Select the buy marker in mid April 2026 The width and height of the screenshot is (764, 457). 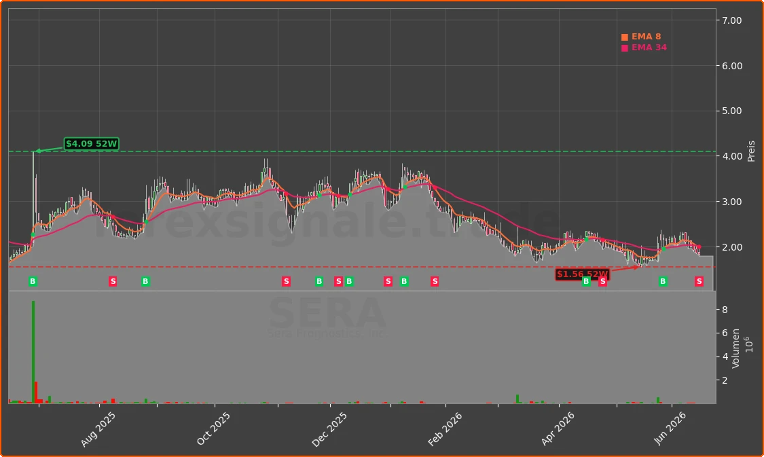[x=586, y=281]
